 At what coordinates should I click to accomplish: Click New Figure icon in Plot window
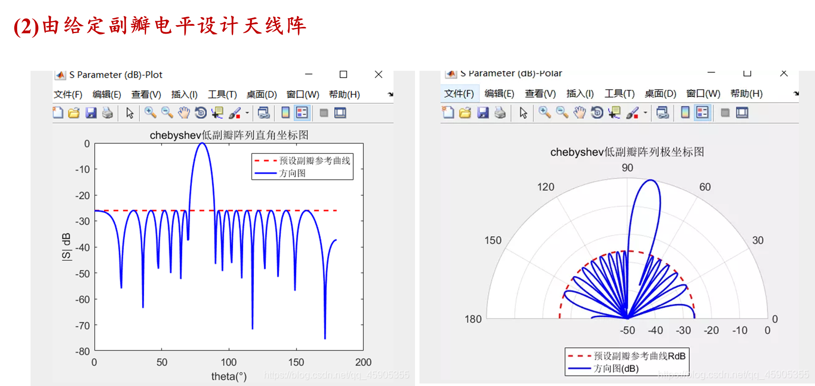pyautogui.click(x=58, y=113)
